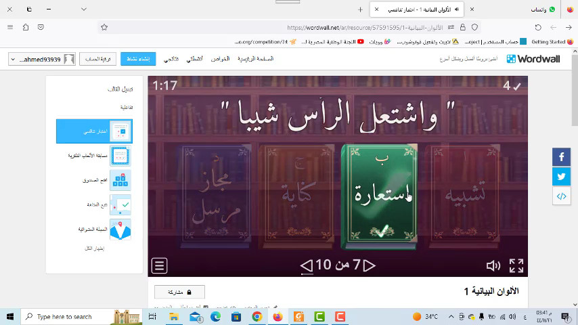
Task: Open Microsoft Store from taskbar
Action: coord(236,316)
